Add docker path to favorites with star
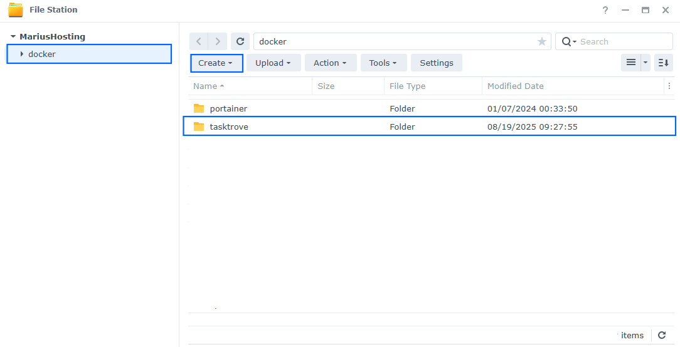This screenshot has width=680, height=347. click(541, 41)
